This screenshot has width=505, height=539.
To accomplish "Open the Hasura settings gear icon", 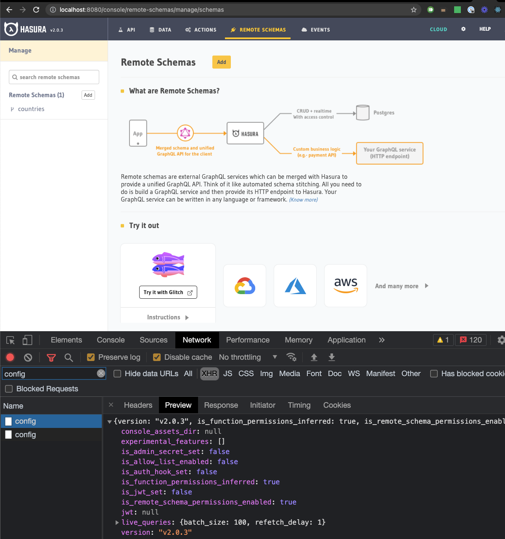I will (x=463, y=29).
